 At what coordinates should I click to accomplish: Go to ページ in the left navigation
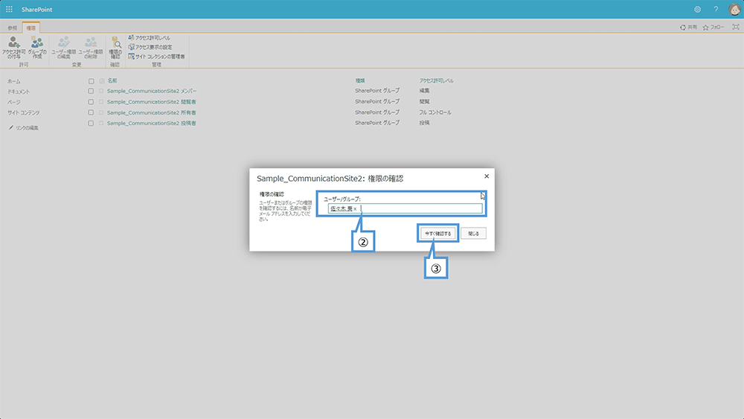click(13, 102)
